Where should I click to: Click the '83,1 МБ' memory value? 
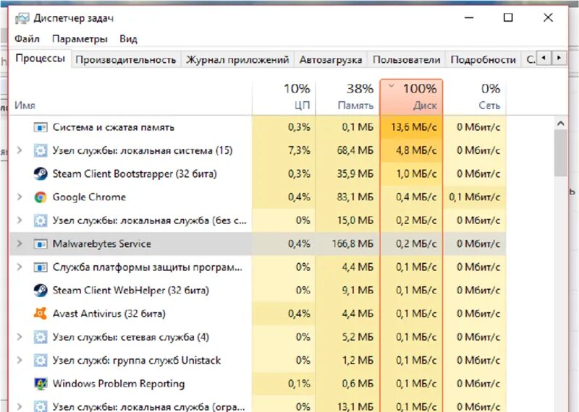coord(355,197)
